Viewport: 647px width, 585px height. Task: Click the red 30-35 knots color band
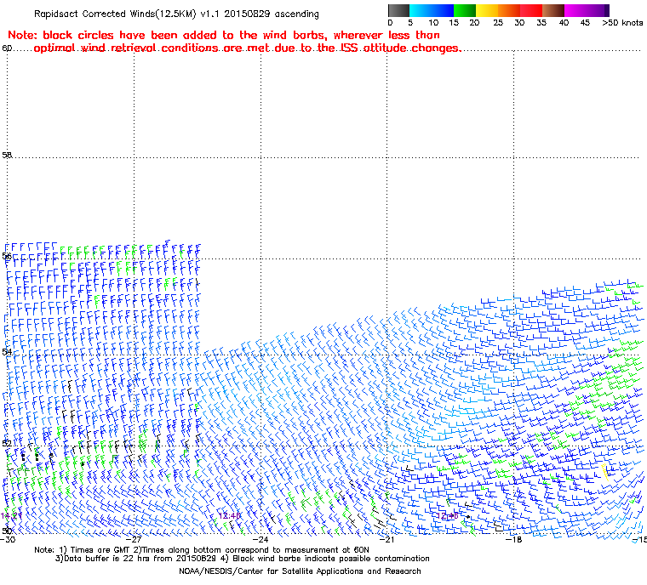click(x=531, y=10)
